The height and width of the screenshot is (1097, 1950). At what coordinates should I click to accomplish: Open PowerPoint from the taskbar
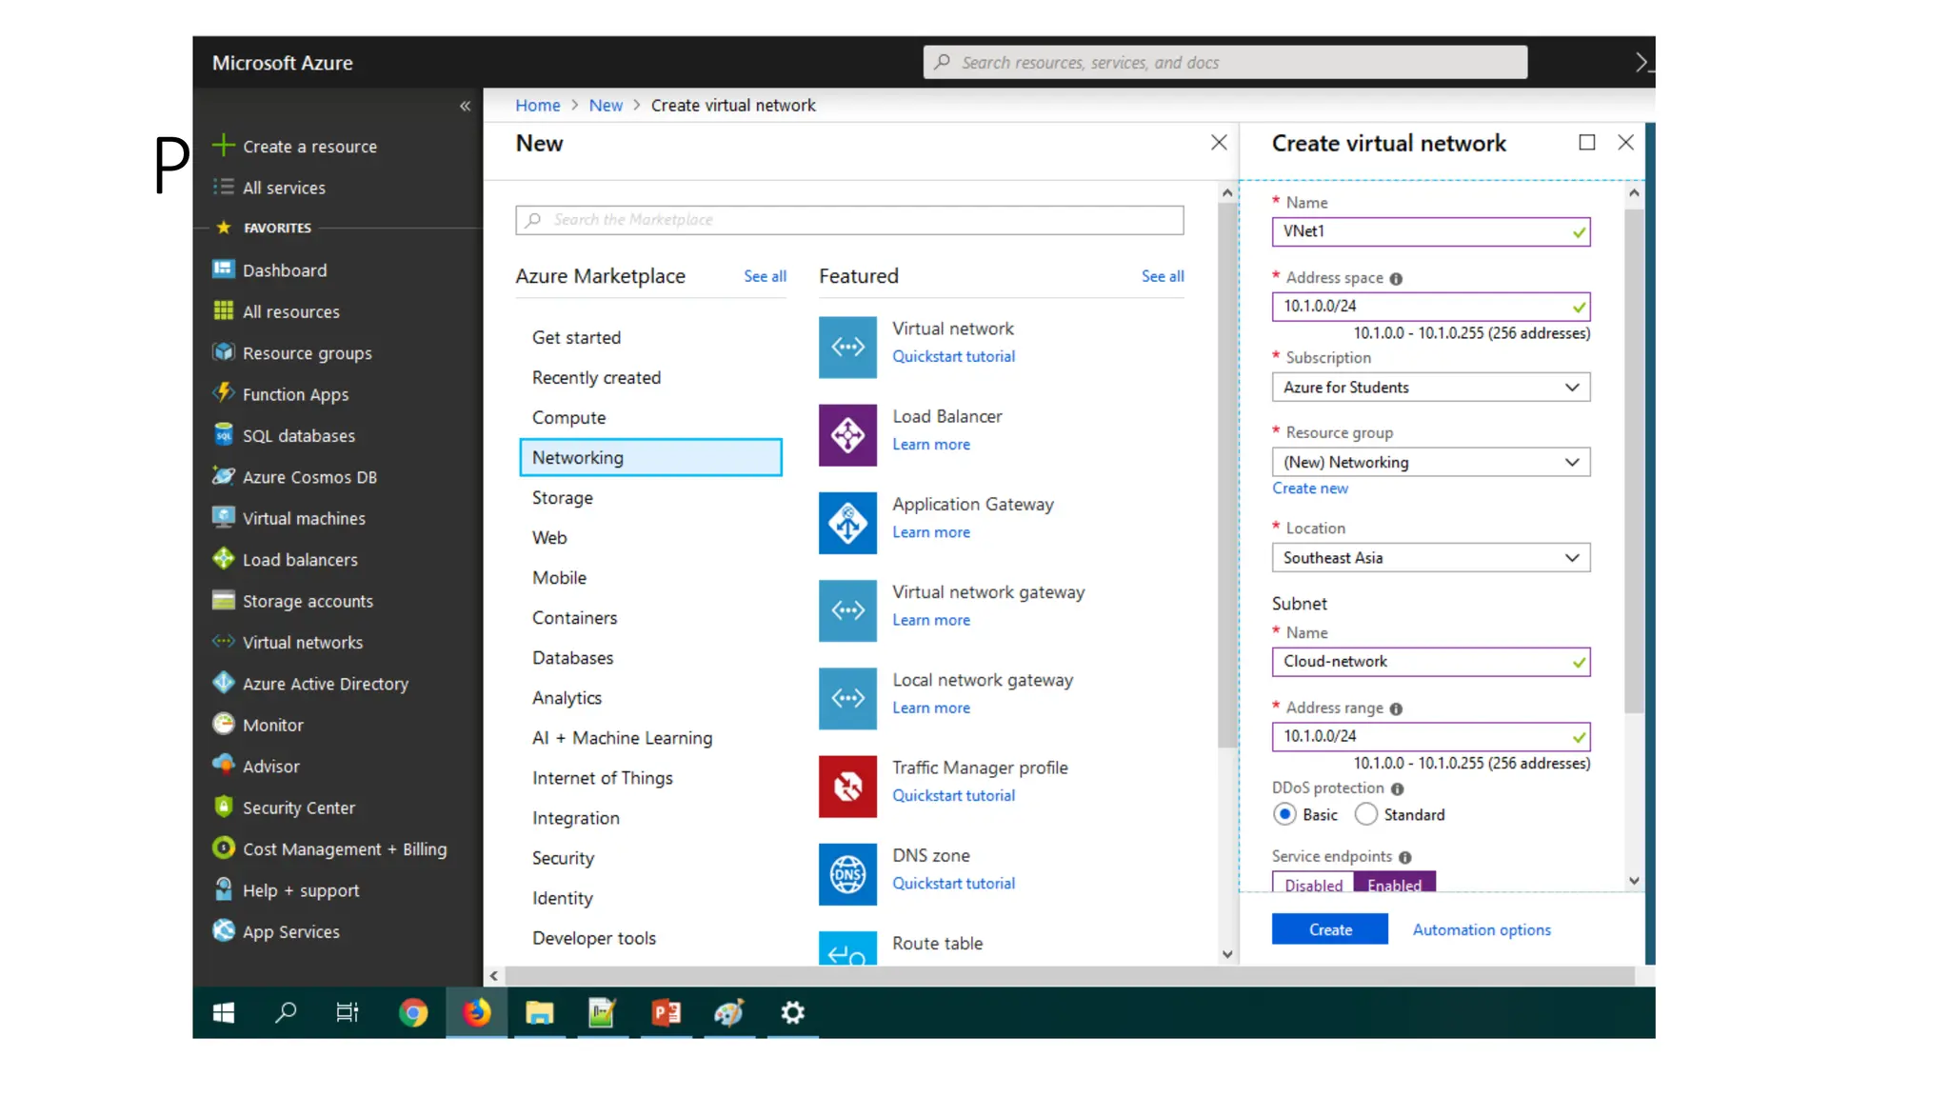coord(666,1012)
